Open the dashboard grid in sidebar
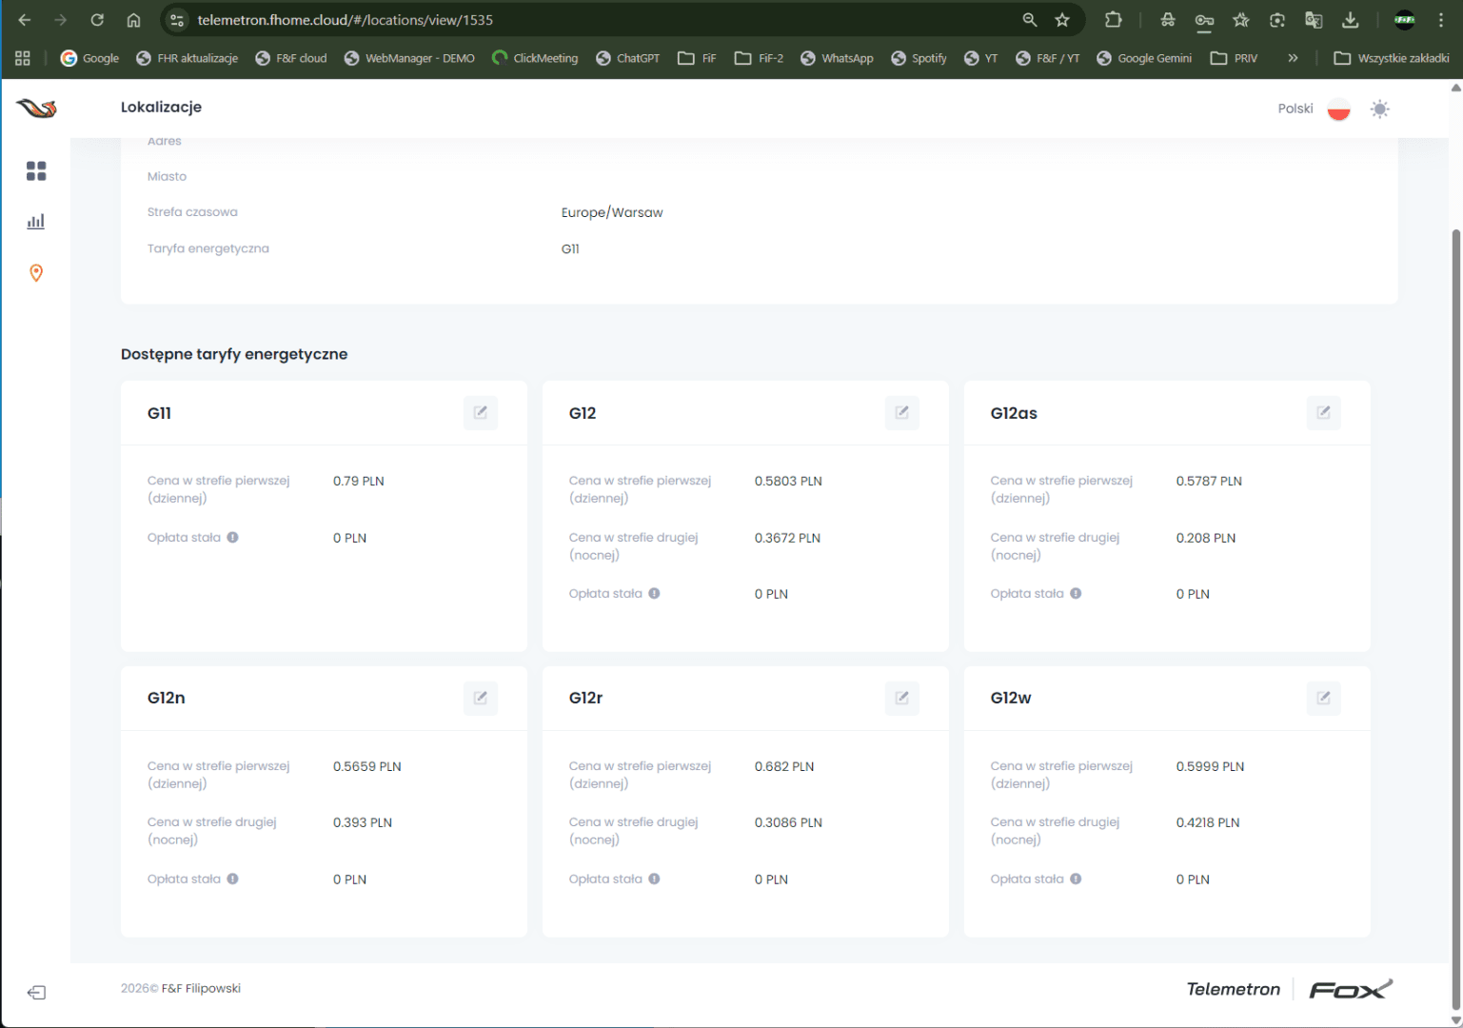Screen dimensions: 1463x1028 36,171
